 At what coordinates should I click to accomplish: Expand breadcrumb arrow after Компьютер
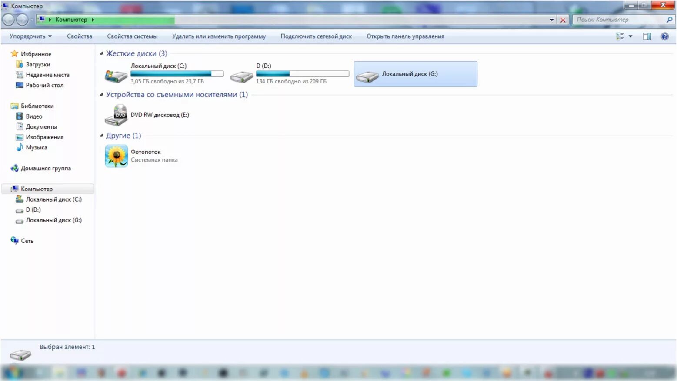click(93, 20)
